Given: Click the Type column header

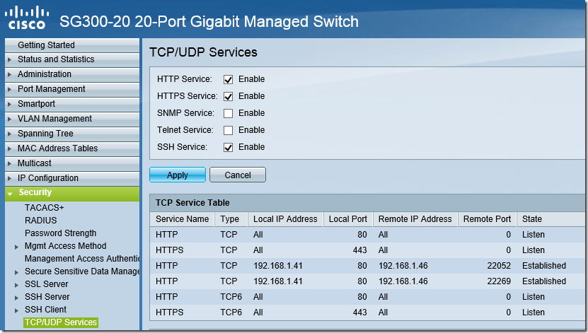Looking at the screenshot, I should tap(229, 219).
